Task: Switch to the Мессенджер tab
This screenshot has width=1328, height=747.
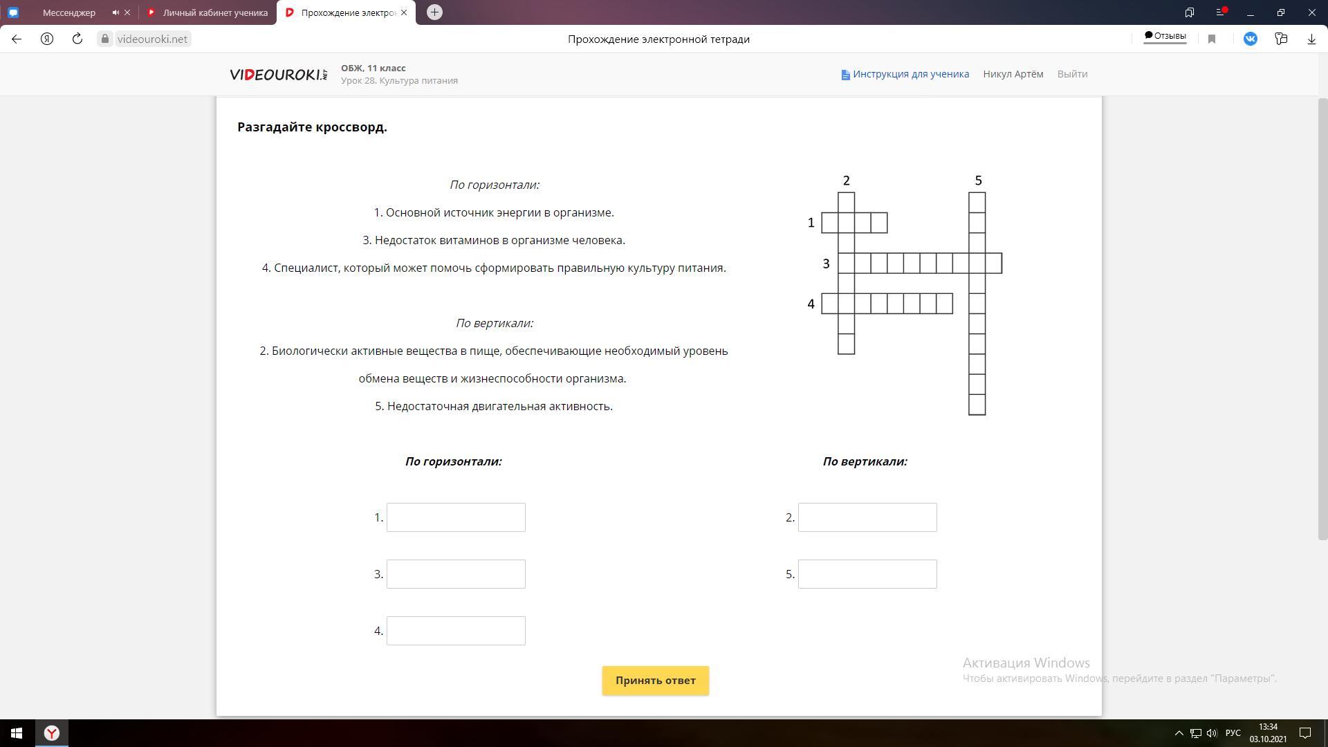Action: pos(69,12)
